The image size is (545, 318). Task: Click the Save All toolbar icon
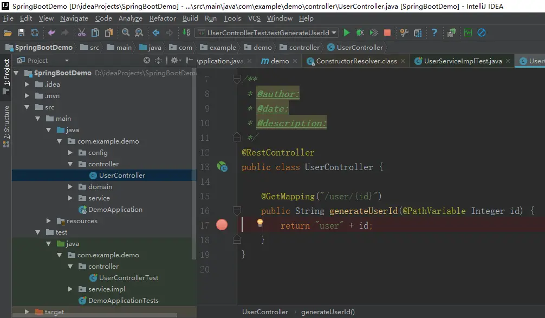point(21,33)
